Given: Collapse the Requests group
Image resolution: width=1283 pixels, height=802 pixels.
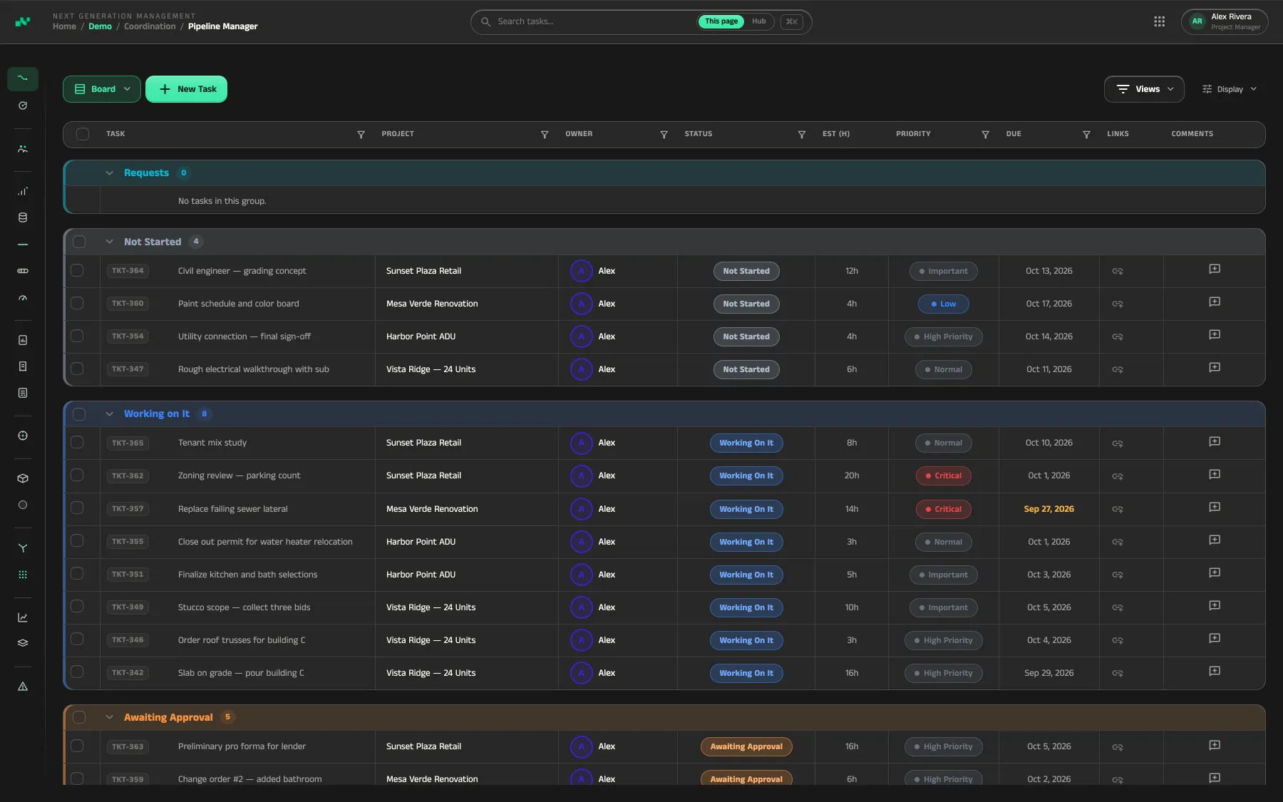Looking at the screenshot, I should coord(109,173).
